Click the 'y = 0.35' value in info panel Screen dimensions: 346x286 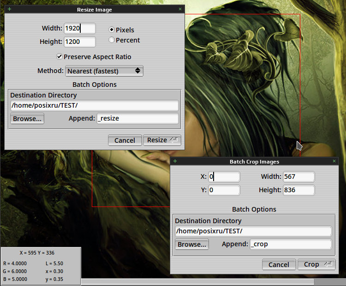coord(54,280)
